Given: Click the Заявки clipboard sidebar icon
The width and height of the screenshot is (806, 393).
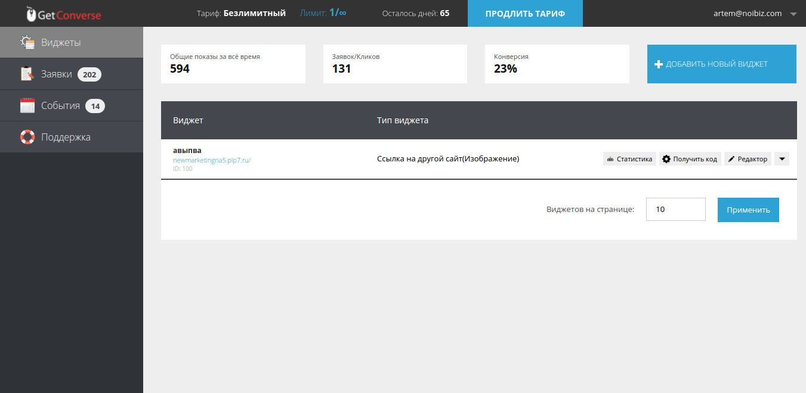Looking at the screenshot, I should pyautogui.click(x=27, y=74).
